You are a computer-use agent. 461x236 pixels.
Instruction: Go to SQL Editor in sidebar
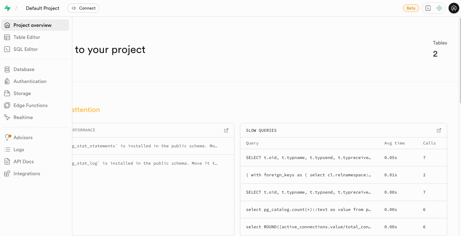26,49
